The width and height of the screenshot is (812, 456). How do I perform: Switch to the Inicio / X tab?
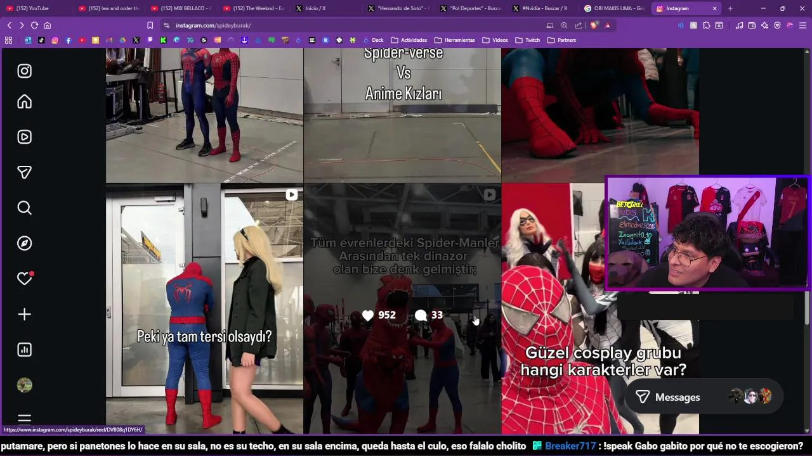[x=326, y=8]
